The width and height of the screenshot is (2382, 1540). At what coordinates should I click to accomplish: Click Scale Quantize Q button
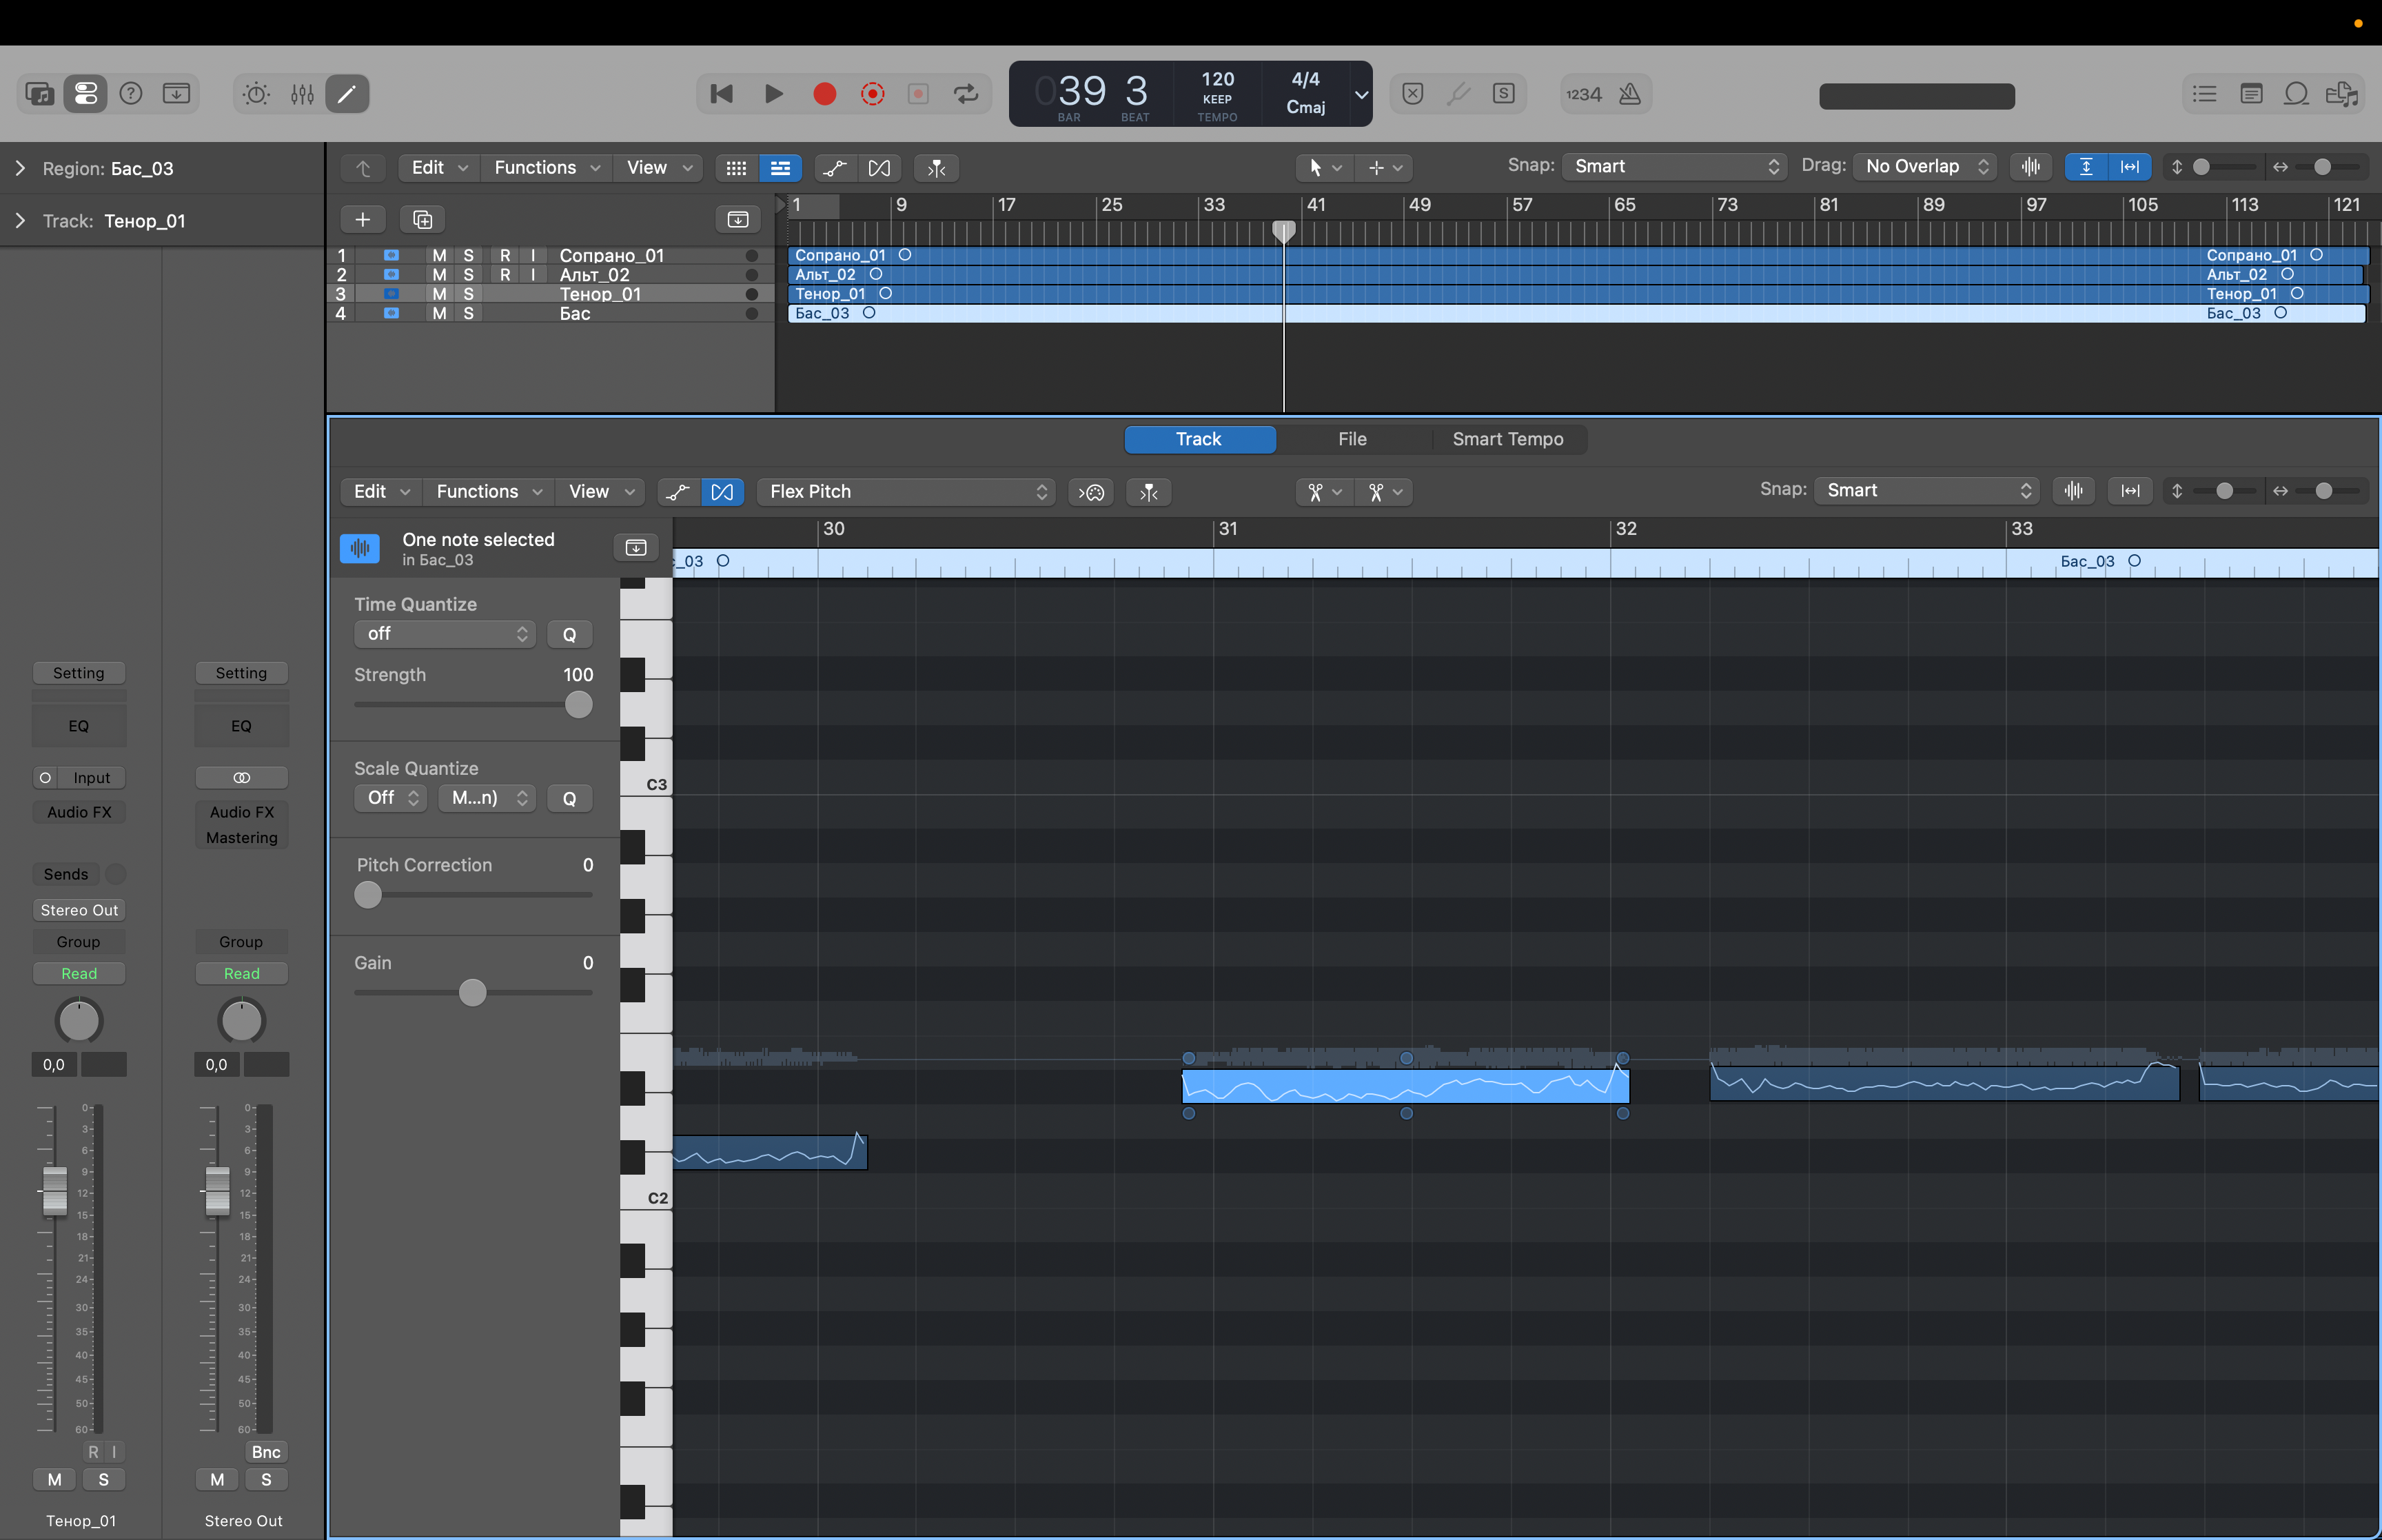pos(570,798)
